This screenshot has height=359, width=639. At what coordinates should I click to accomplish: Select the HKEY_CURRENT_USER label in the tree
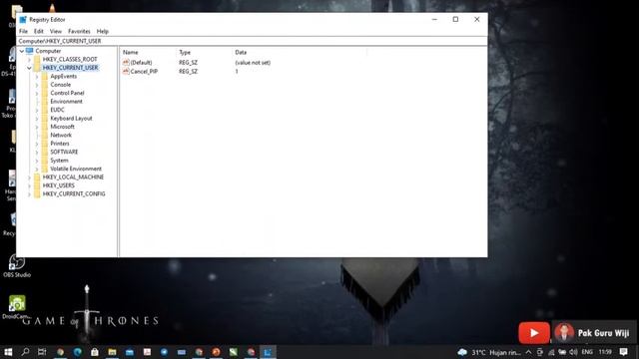click(70, 68)
